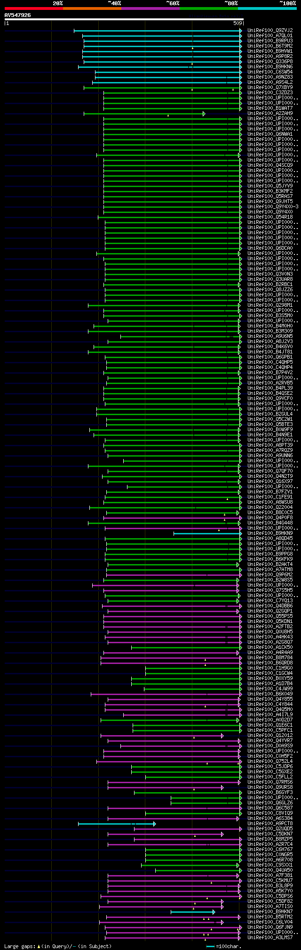Click the orange ~40% identity legend segment
This screenshot has height=950, width=301.
tap(92, 8)
